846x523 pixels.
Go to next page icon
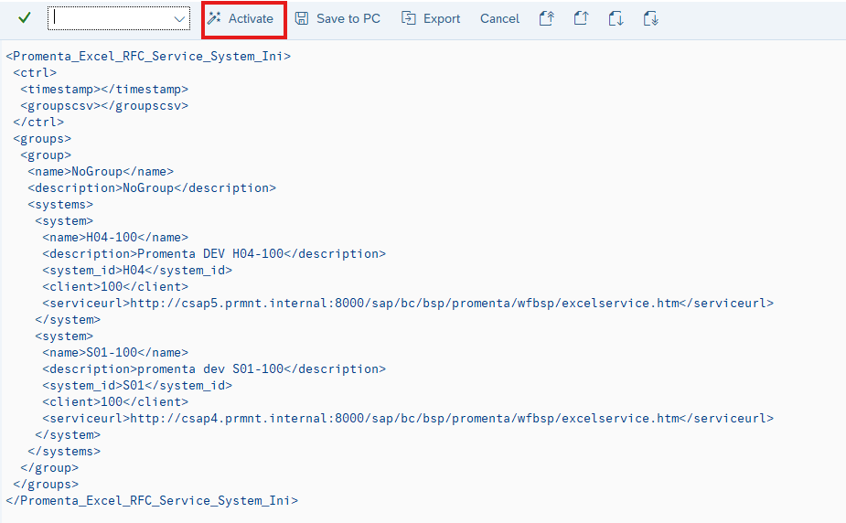616,19
